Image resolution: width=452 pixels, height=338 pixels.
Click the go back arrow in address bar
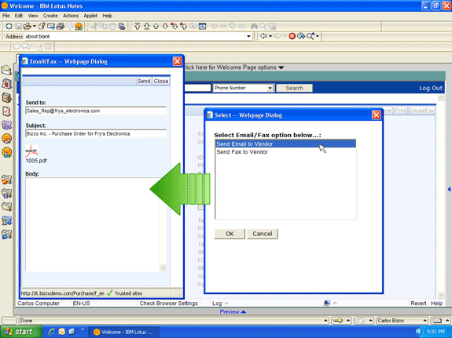(x=263, y=36)
